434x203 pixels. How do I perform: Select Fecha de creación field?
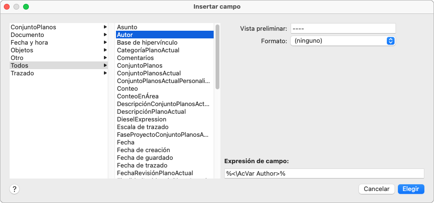(143, 150)
